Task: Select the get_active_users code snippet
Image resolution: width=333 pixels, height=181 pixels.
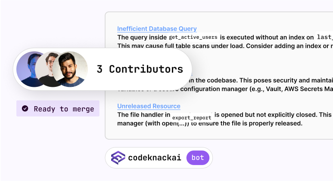Action: [194, 37]
